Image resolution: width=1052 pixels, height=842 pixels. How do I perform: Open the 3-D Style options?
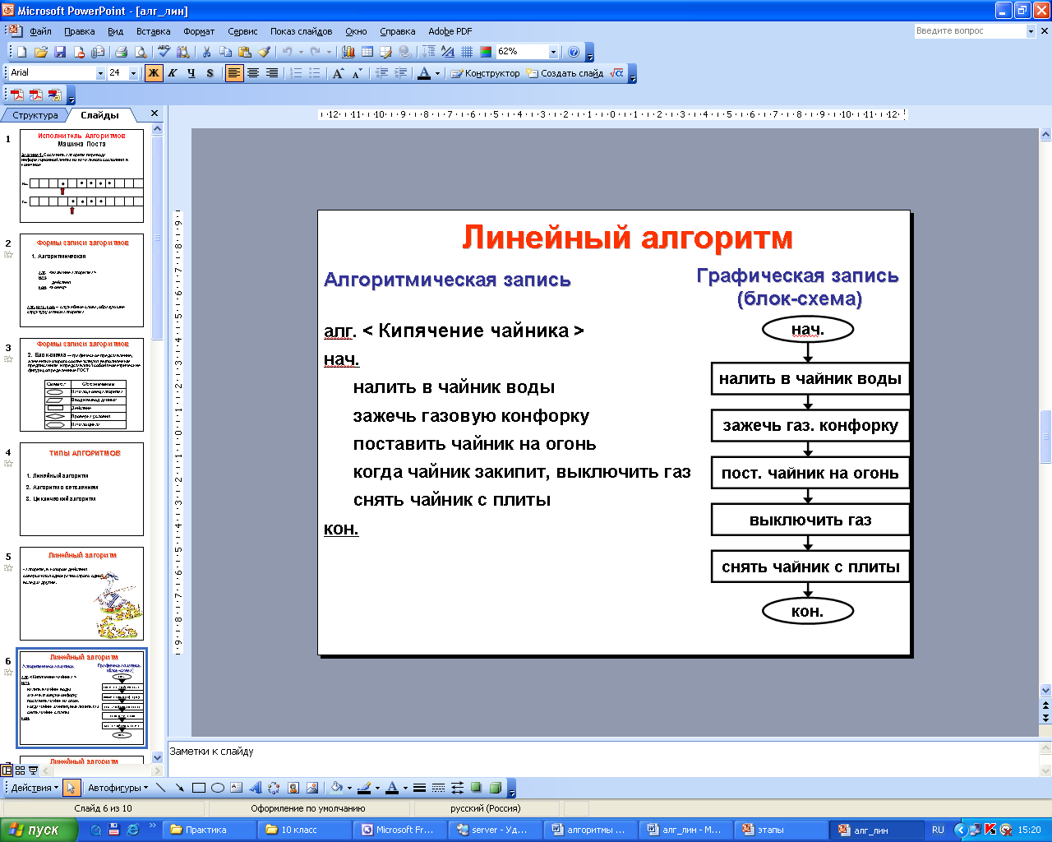[496, 788]
